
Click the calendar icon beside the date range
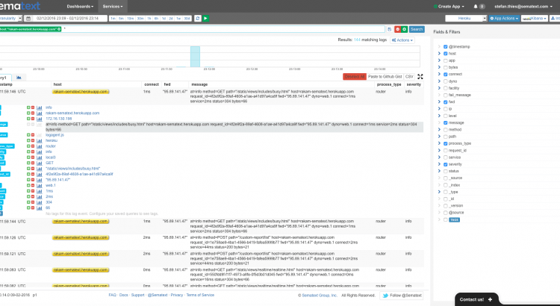(x=28, y=19)
